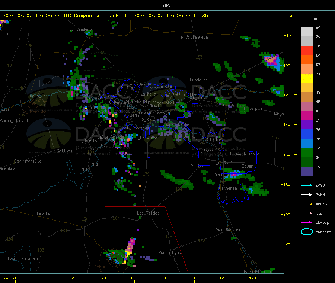The height and width of the screenshot is (283, 335).
Task: Click the C_Española place label
Action: click(160, 86)
